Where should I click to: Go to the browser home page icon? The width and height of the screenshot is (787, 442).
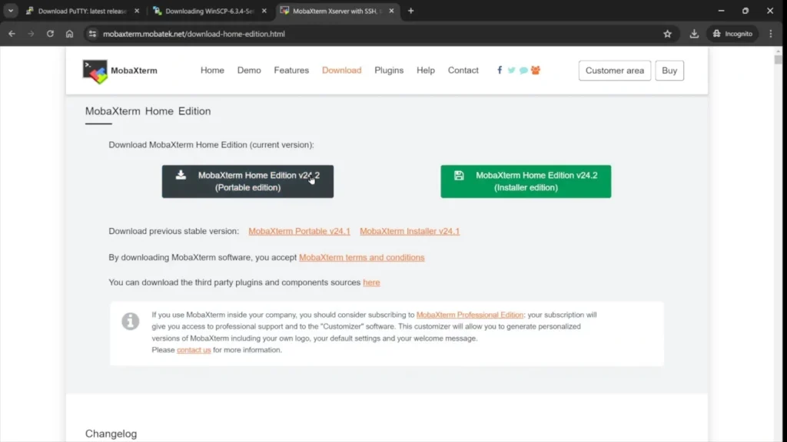[x=69, y=34]
